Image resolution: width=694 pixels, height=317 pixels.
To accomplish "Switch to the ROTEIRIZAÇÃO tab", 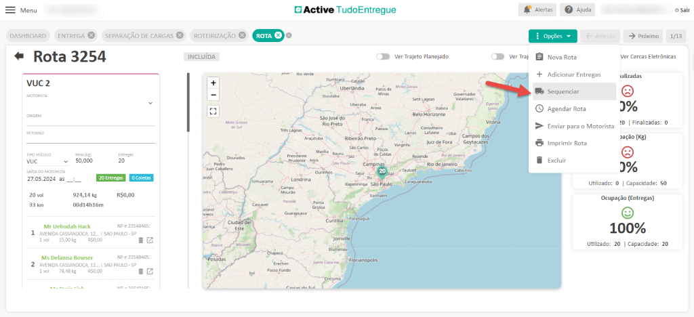I will 215,36.
